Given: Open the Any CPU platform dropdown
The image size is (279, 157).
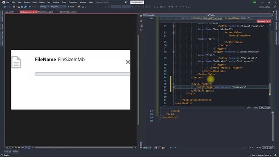Looking at the screenshot, I should pos(58,7).
